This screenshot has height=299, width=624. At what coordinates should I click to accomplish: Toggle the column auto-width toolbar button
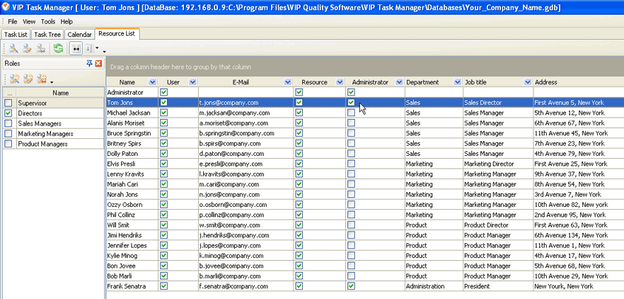click(x=76, y=49)
